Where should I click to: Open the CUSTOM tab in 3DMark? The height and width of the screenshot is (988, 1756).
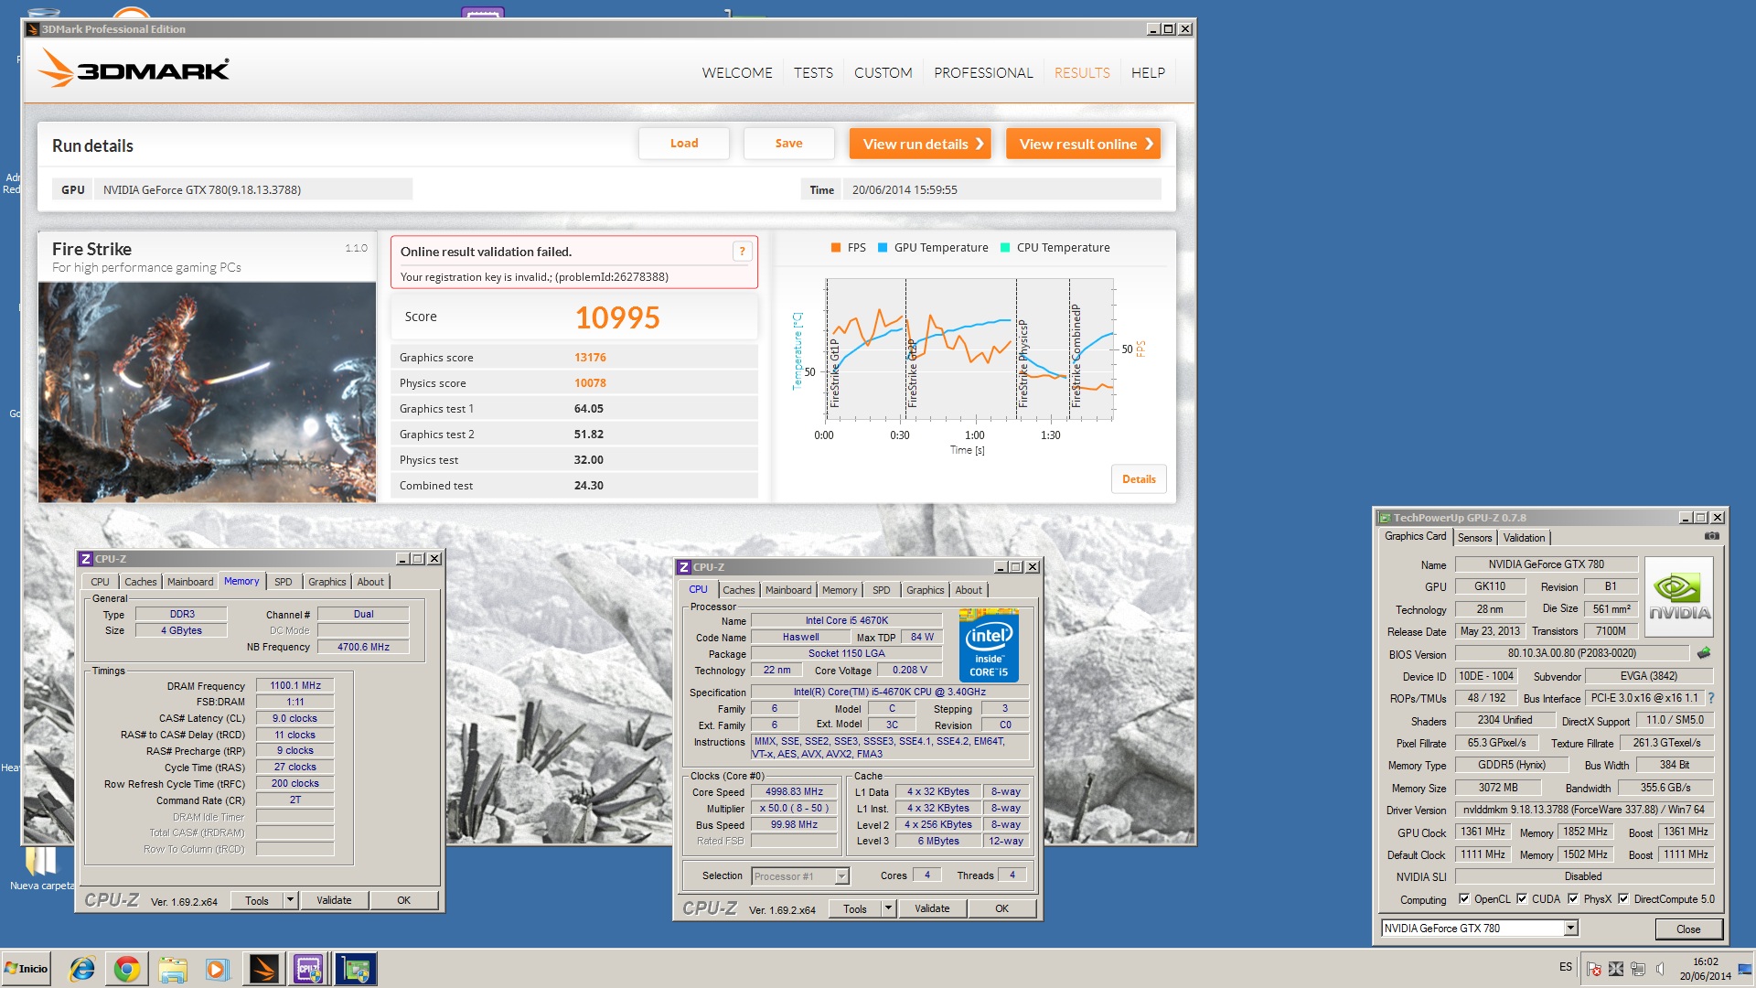pos(883,73)
